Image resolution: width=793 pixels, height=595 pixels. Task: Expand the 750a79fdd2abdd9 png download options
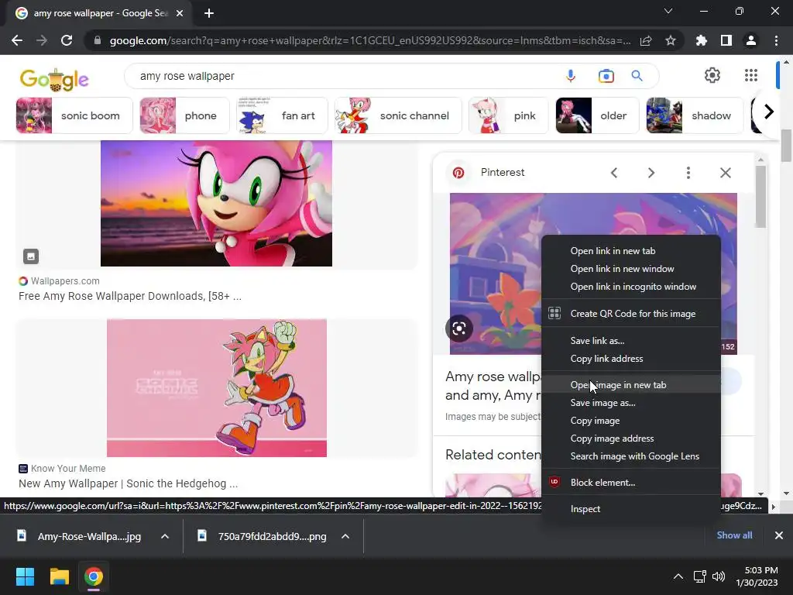(x=345, y=536)
